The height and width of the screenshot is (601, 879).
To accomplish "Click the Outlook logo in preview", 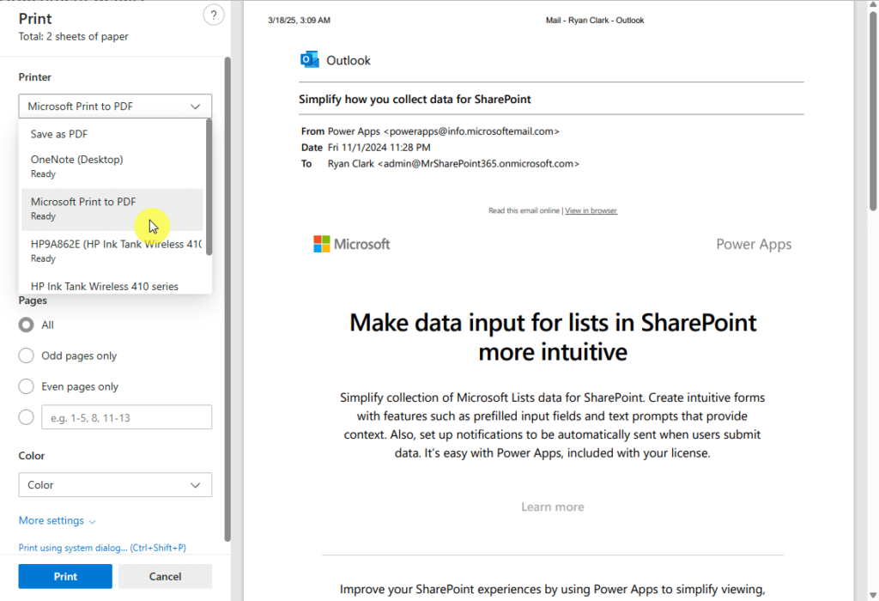I will click(x=309, y=59).
